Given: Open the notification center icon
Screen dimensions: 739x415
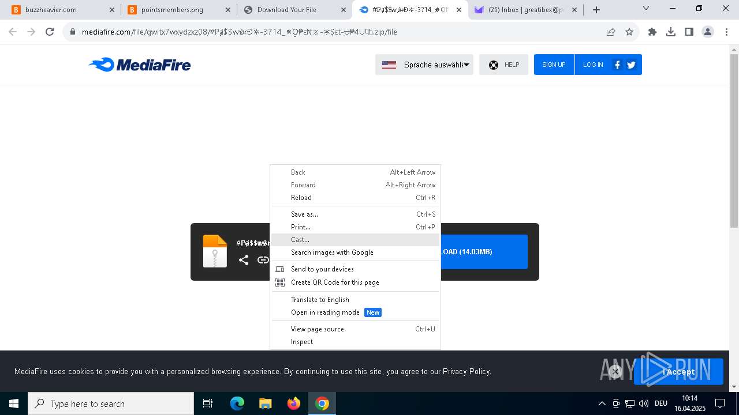Looking at the screenshot, I should 720,403.
